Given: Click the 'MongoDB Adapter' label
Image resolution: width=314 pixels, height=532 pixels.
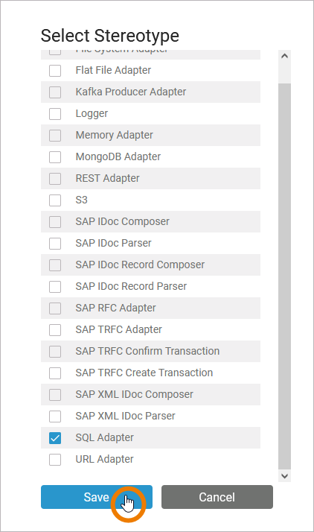Looking at the screenshot, I should pos(118,156).
